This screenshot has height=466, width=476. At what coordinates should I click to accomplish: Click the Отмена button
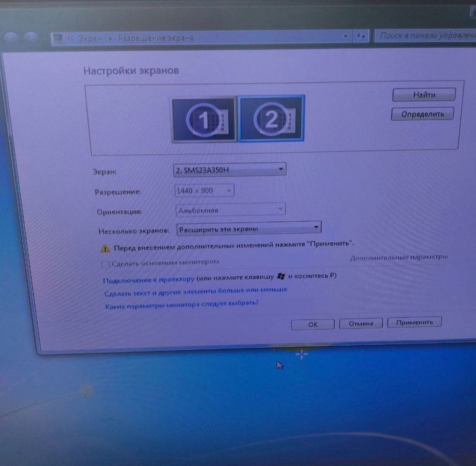pos(361,323)
